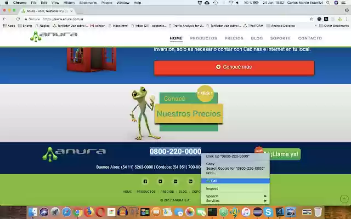This screenshot has height=219, width=351.
Task: Click the footer BLOG link
Action: [x=183, y=192]
